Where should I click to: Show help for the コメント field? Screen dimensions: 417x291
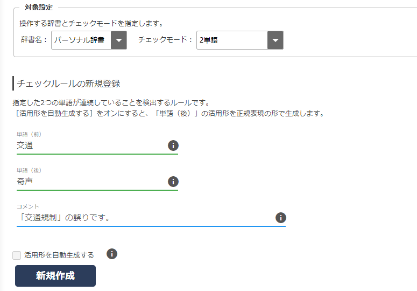click(281, 218)
